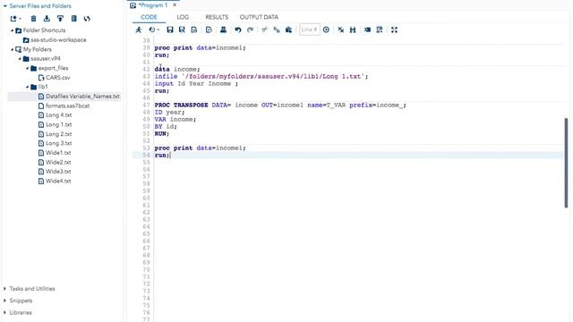
Task: Switch to the LOG tab
Action: 183,17
